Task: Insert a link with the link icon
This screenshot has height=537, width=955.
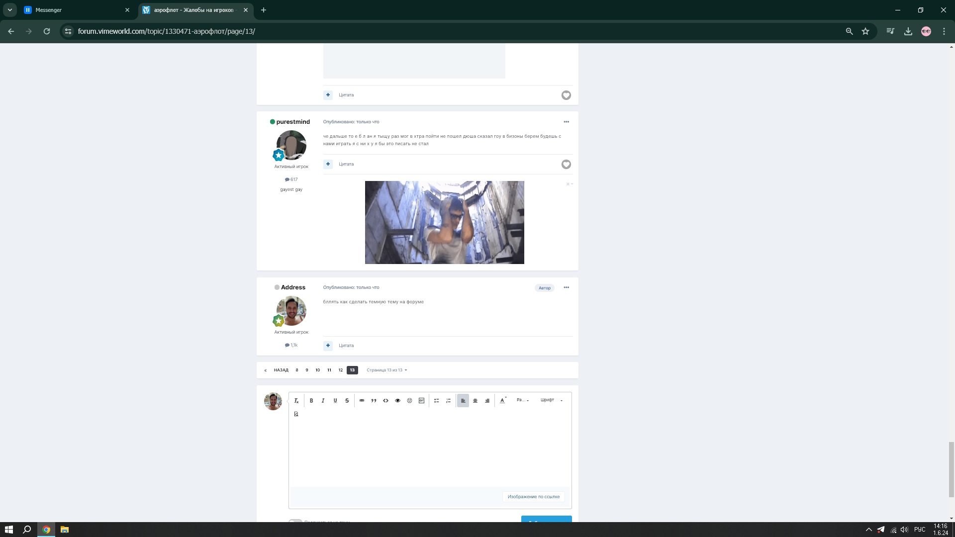Action: [362, 401]
